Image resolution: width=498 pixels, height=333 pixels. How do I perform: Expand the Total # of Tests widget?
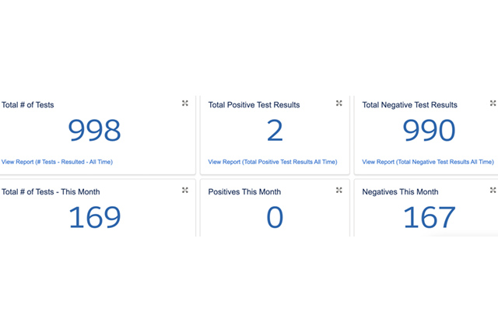pos(185,103)
